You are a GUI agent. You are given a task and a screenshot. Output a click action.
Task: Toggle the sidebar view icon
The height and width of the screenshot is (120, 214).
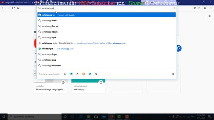click(x=200, y=8)
